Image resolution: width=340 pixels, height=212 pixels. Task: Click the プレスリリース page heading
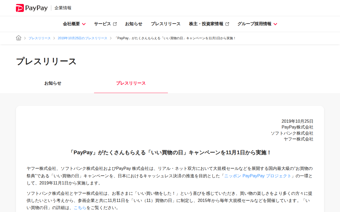(x=46, y=61)
